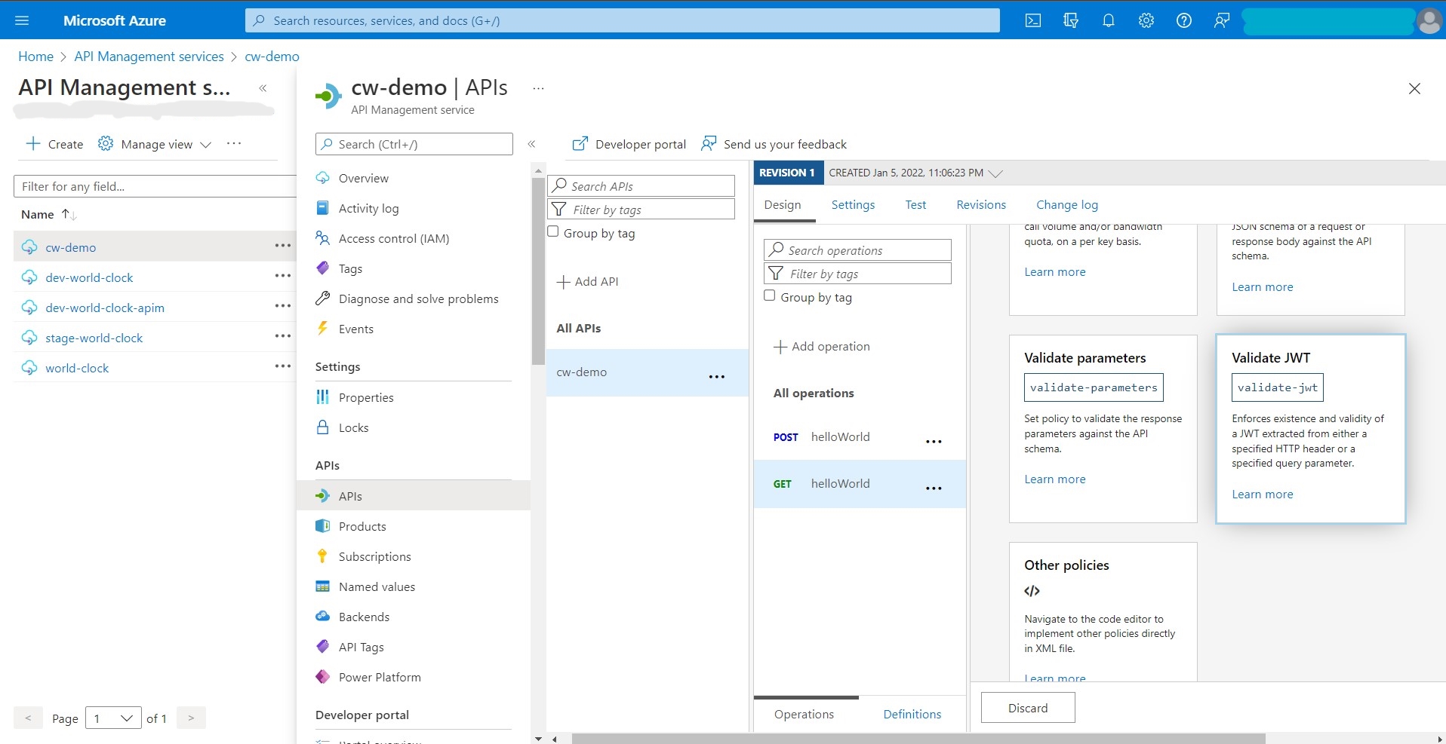Click the header feedback icon

pos(1221,20)
